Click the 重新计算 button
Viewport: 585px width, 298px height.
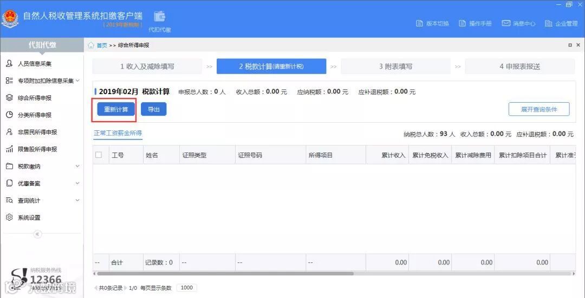pos(116,109)
